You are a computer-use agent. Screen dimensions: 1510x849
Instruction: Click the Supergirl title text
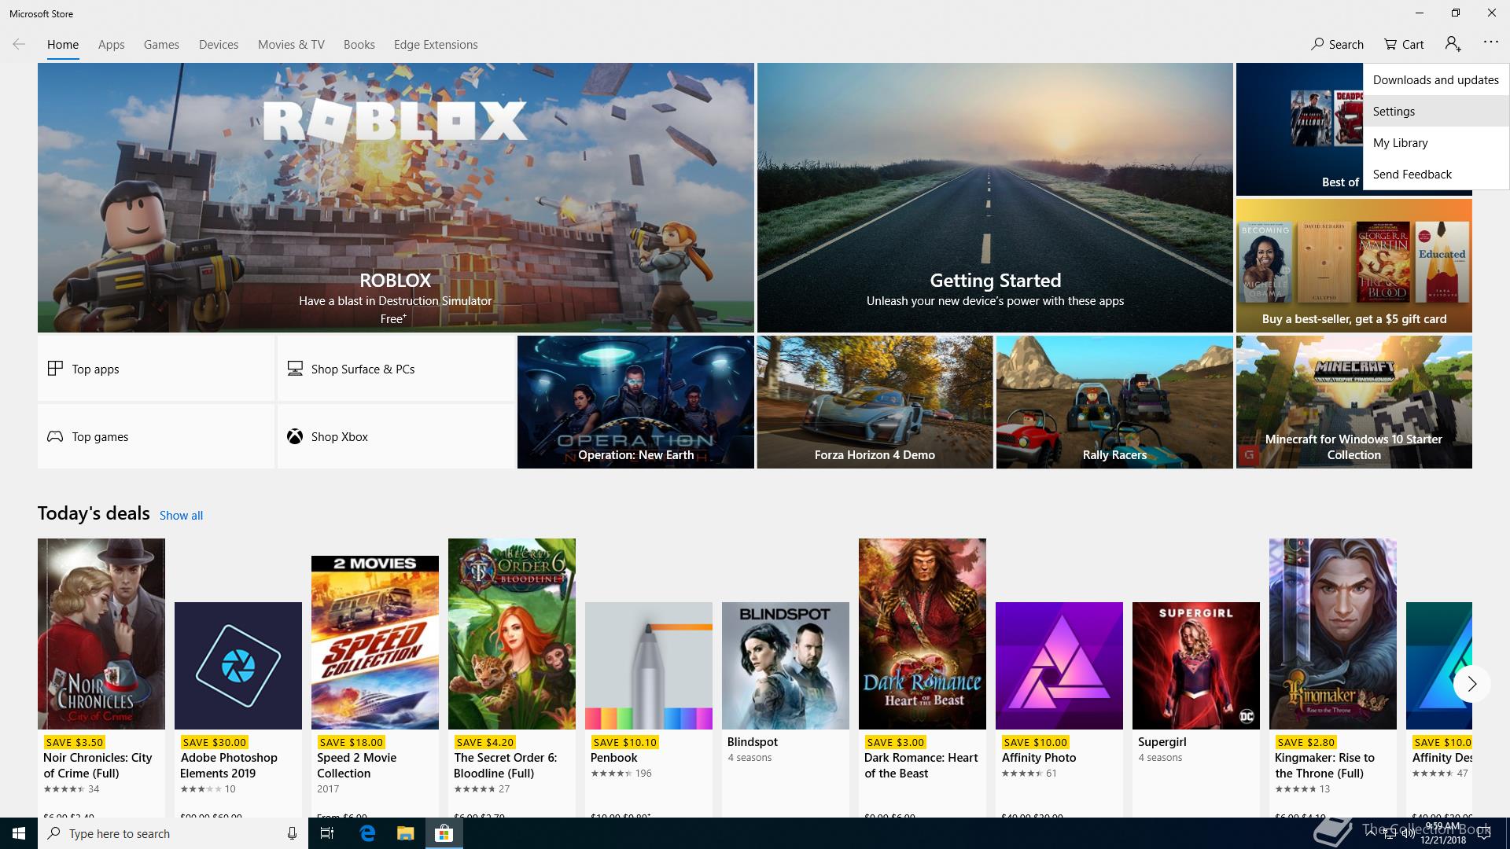point(1162,742)
